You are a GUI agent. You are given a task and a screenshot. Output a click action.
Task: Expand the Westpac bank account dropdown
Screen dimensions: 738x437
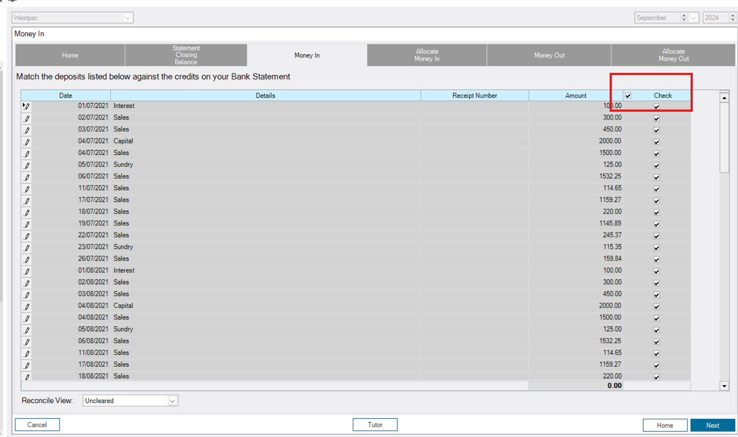(x=127, y=18)
